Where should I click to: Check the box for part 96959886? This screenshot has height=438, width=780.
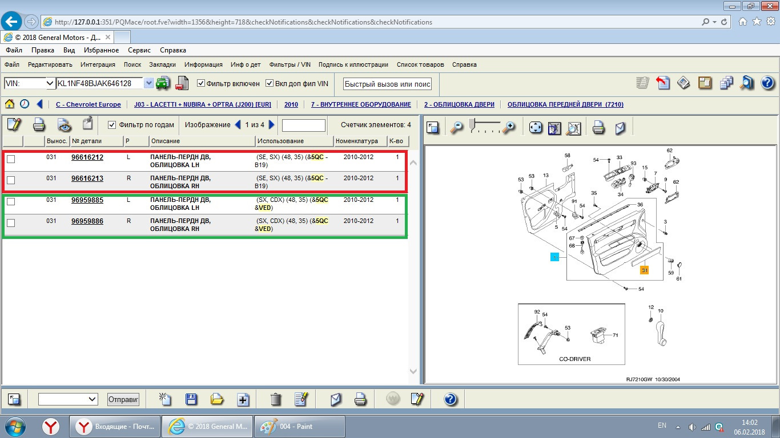coord(11,223)
